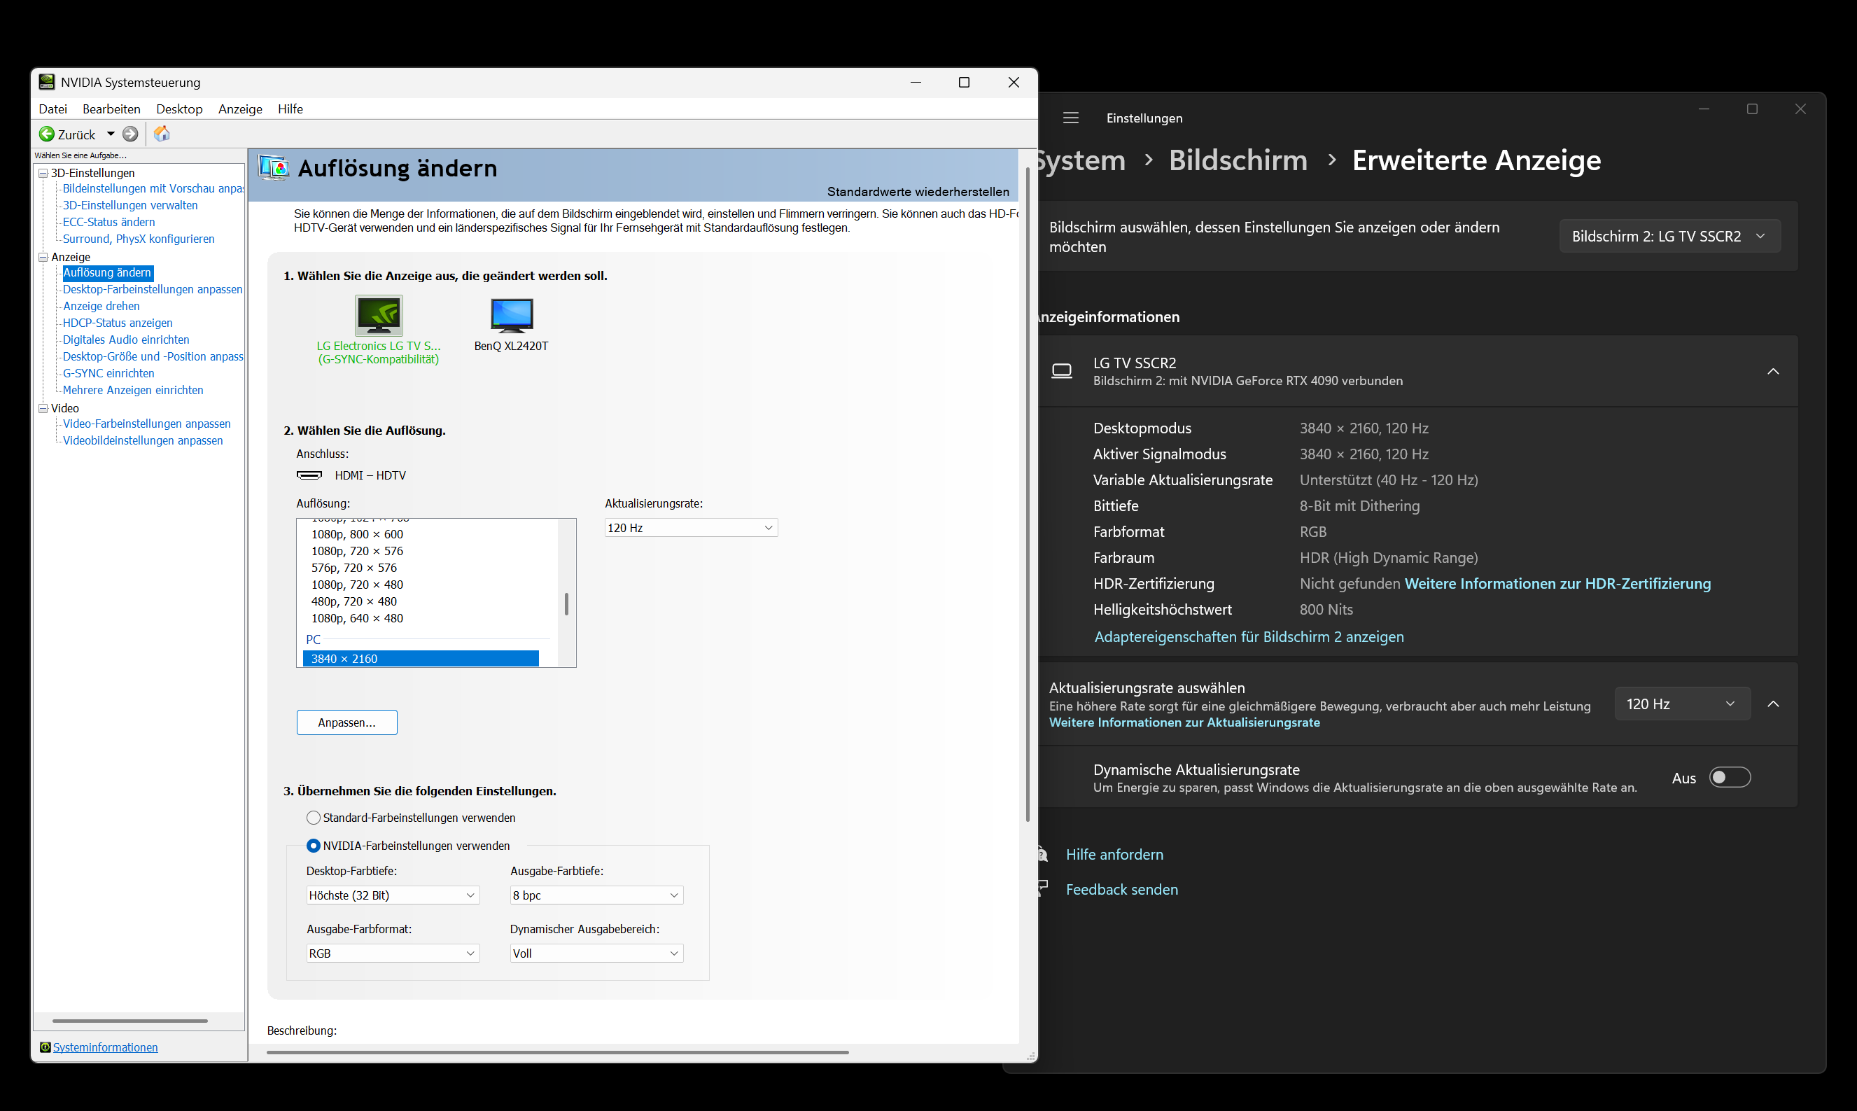This screenshot has height=1111, width=1857.
Task: Select the 3840 × 2160 resolution entry
Action: pyautogui.click(x=419, y=658)
